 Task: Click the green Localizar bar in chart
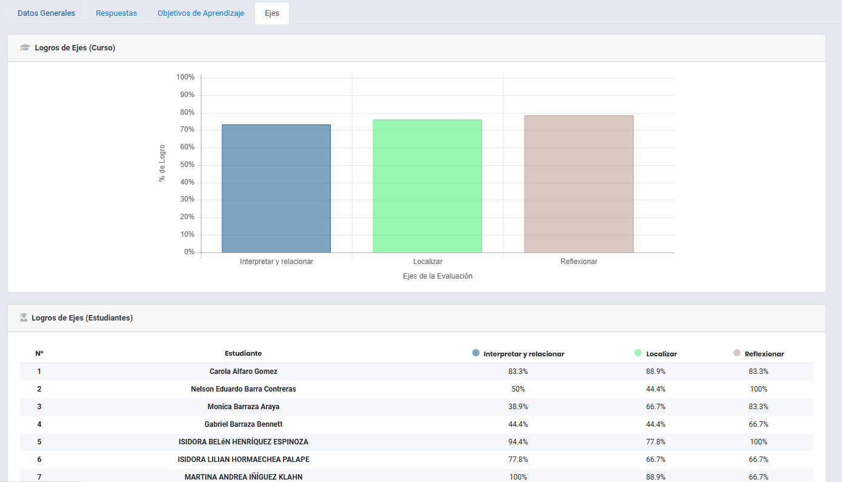click(427, 186)
